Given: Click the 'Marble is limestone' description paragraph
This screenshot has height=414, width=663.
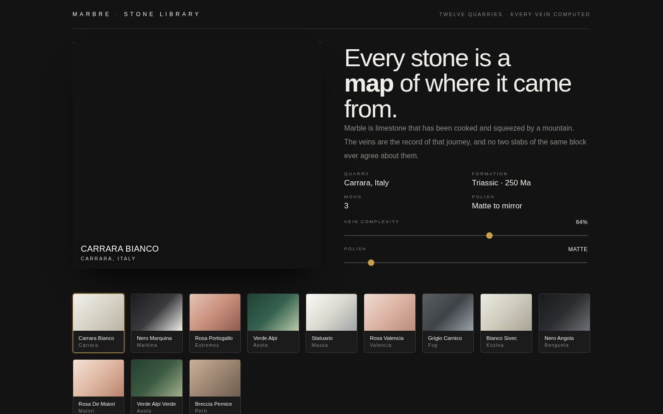Looking at the screenshot, I should [465, 142].
